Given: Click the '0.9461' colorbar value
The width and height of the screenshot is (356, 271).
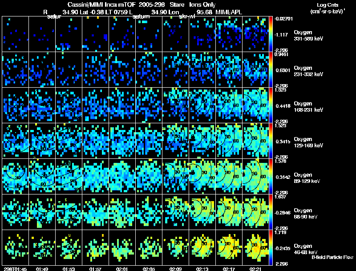Looking at the screenshot, I should [x=281, y=54].
